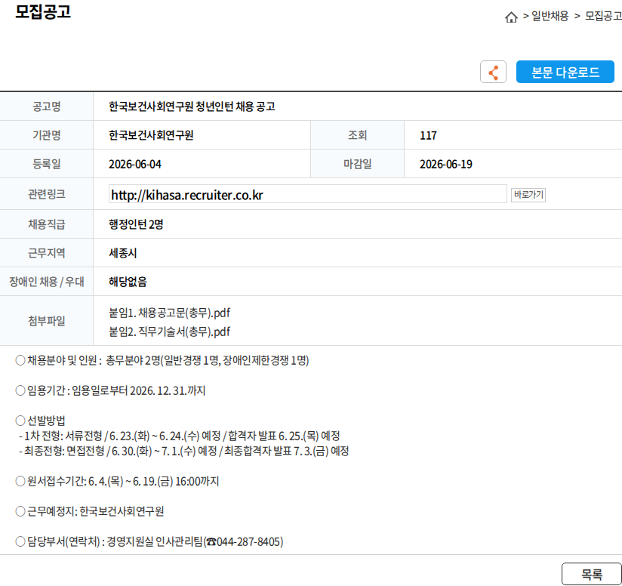Click the 모집공고 page heading
This screenshot has height=586, width=622.
pyautogui.click(x=43, y=11)
